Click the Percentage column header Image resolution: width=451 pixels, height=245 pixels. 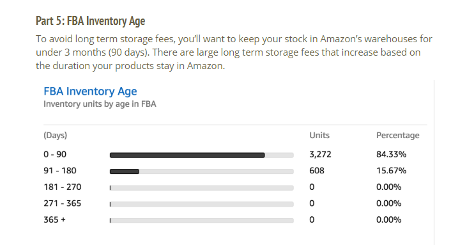[398, 136]
